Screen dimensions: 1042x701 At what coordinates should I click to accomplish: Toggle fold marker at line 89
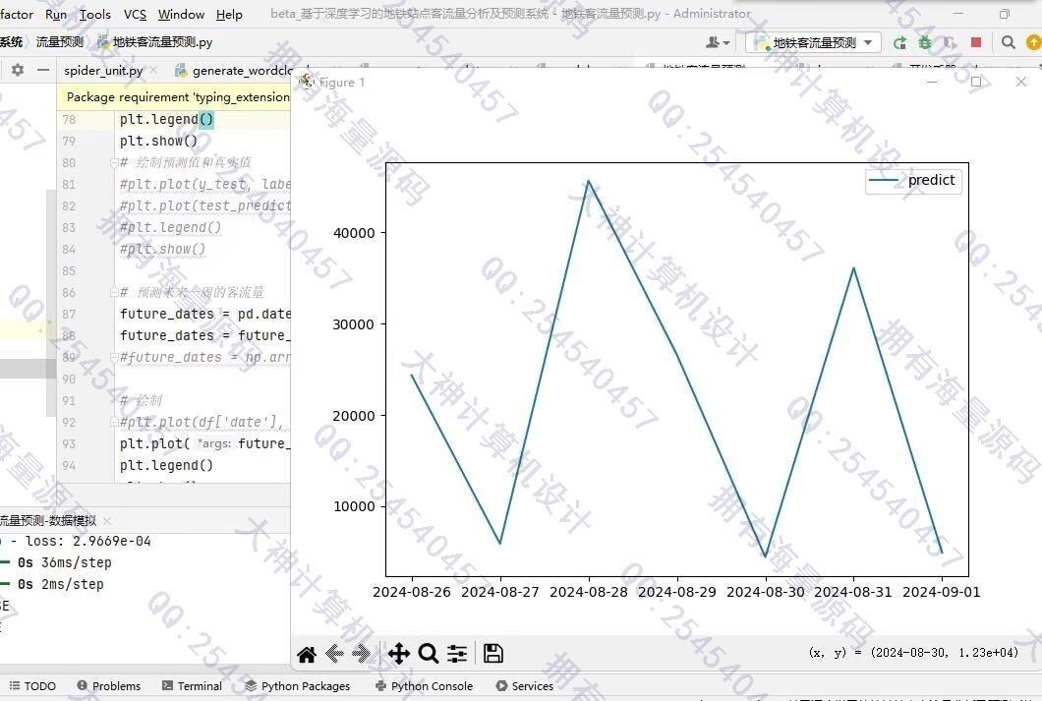114,357
